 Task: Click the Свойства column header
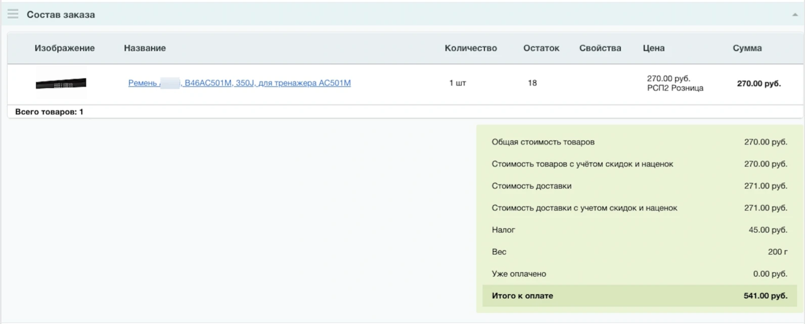click(600, 48)
